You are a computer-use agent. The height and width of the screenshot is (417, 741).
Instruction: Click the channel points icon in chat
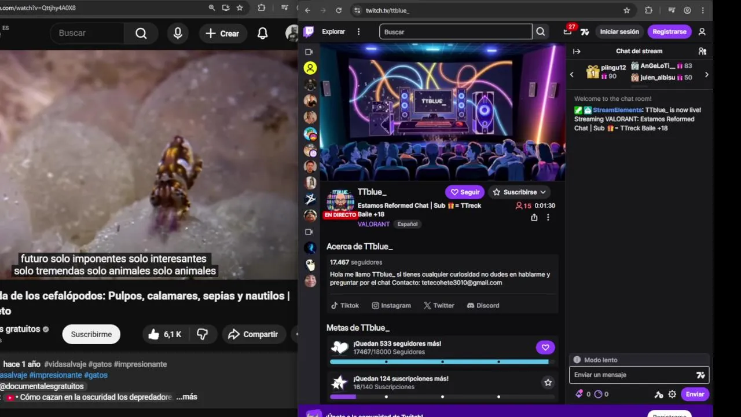pyautogui.click(x=598, y=394)
